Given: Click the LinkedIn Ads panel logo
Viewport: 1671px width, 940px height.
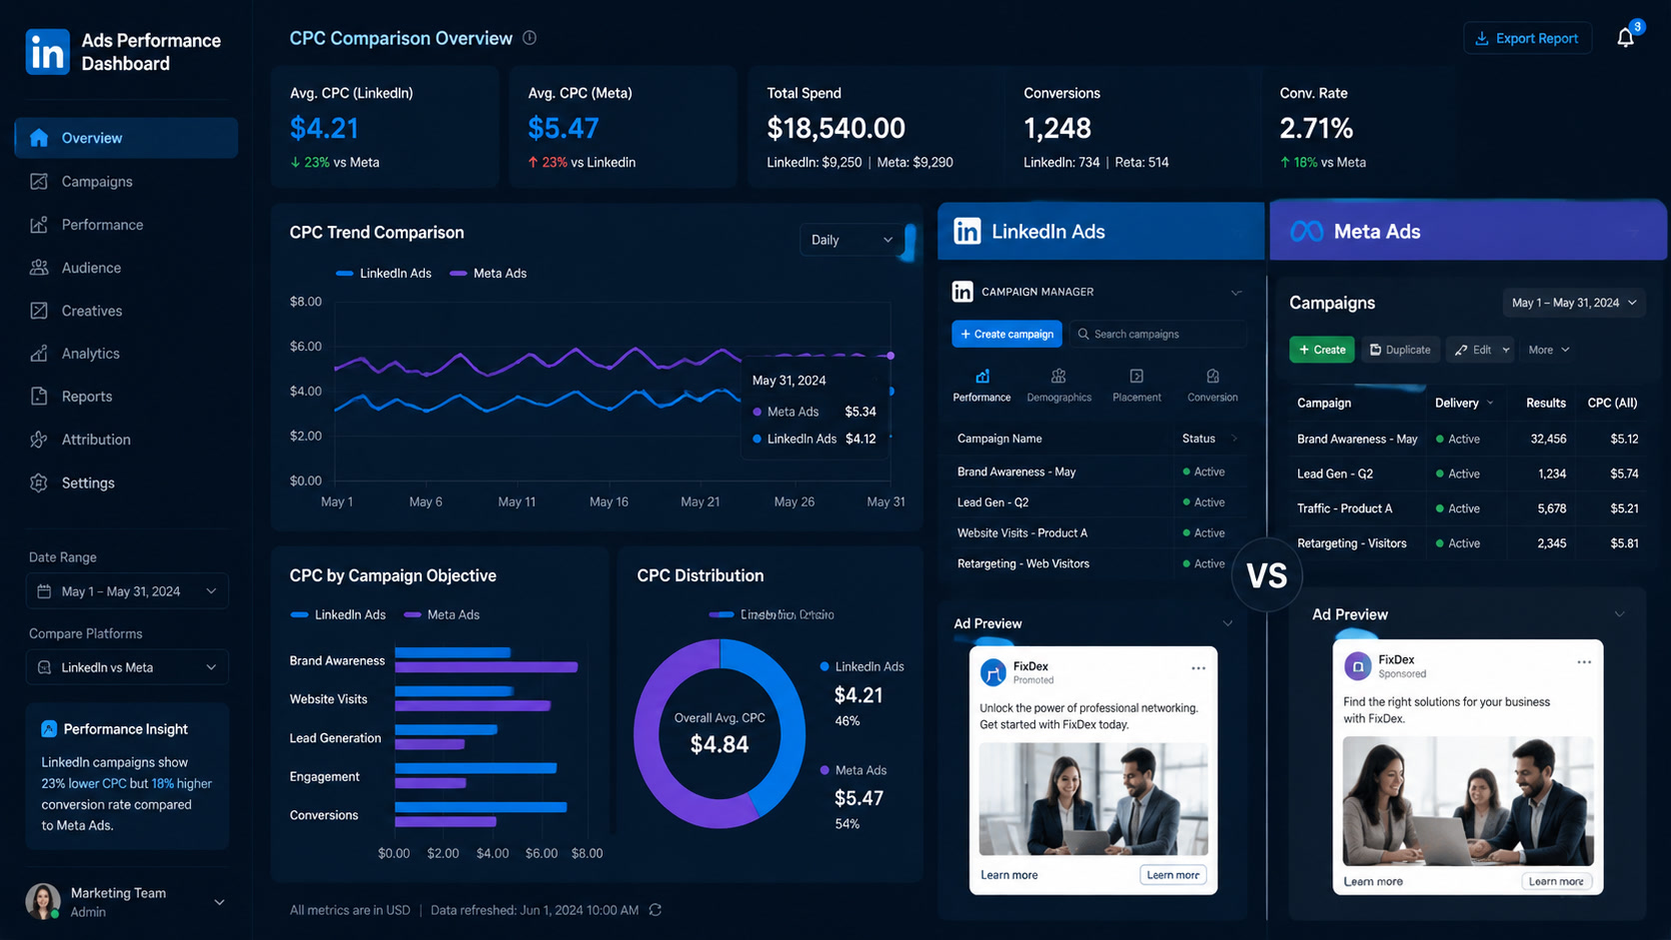Looking at the screenshot, I should coord(967,231).
